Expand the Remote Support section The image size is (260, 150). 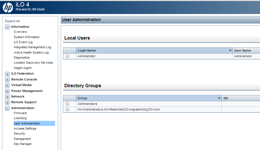coord(7,102)
